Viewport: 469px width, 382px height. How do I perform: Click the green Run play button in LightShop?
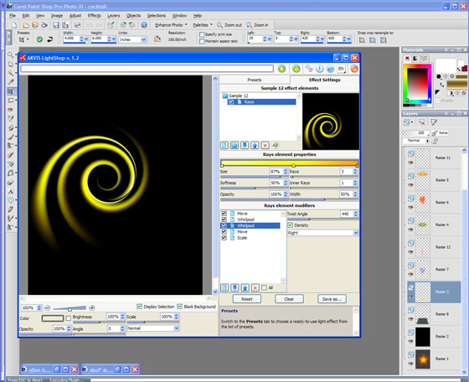point(281,69)
